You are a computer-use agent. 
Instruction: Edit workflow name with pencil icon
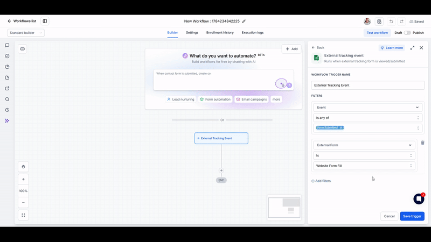click(x=244, y=21)
